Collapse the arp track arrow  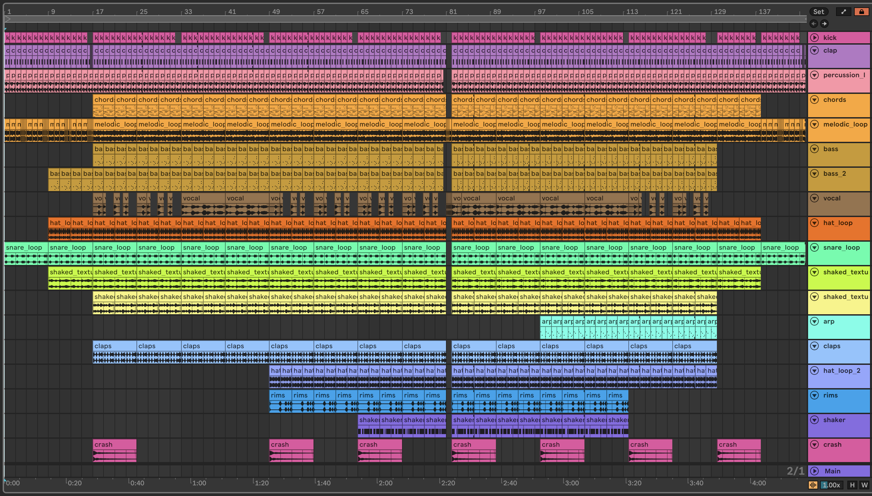(814, 321)
